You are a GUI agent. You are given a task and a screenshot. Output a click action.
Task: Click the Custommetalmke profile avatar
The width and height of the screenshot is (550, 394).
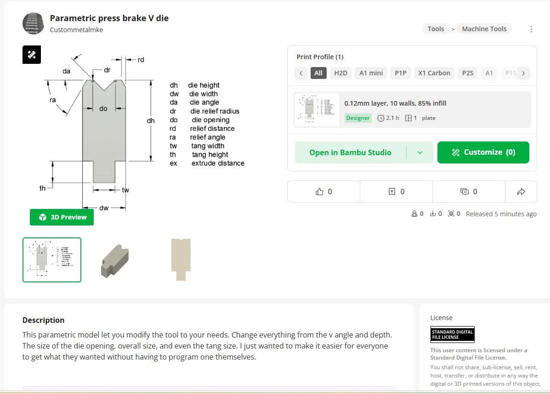33,23
